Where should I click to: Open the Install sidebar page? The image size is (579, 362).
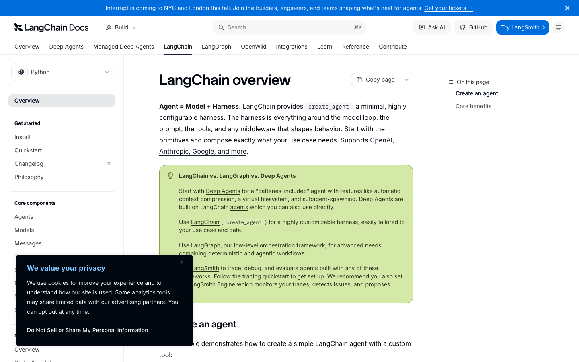tap(62, 137)
